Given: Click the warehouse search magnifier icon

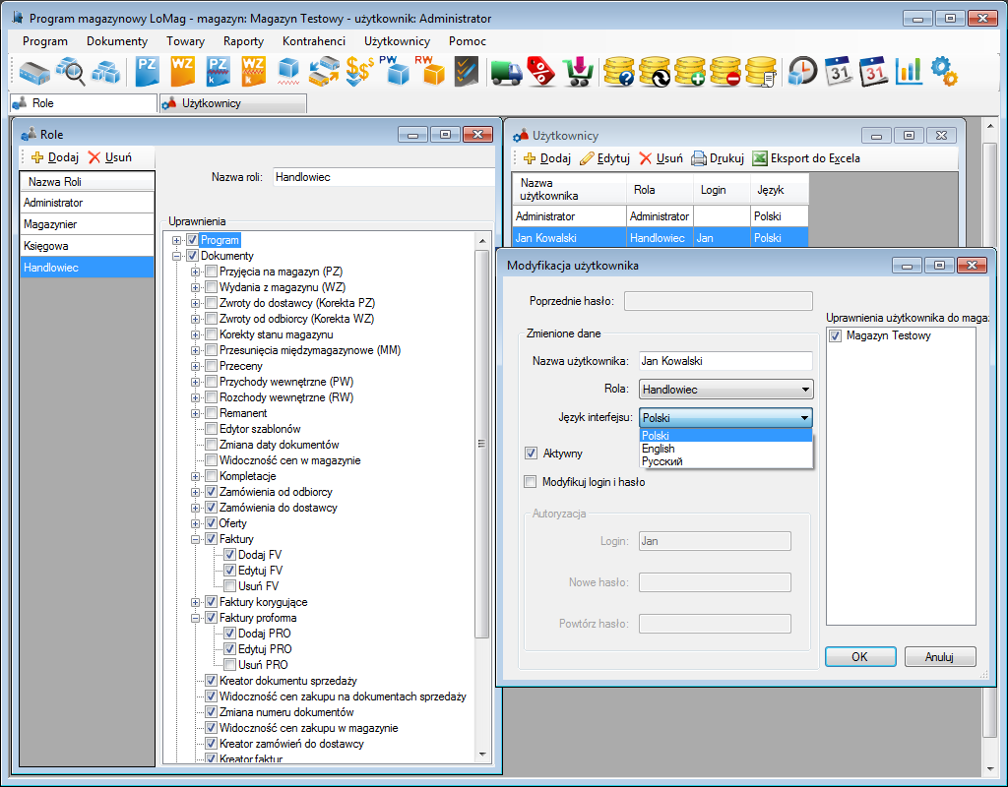Looking at the screenshot, I should click(70, 71).
